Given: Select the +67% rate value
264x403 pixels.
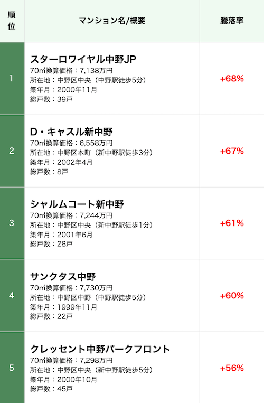Looking at the screenshot, I should tap(232, 151).
